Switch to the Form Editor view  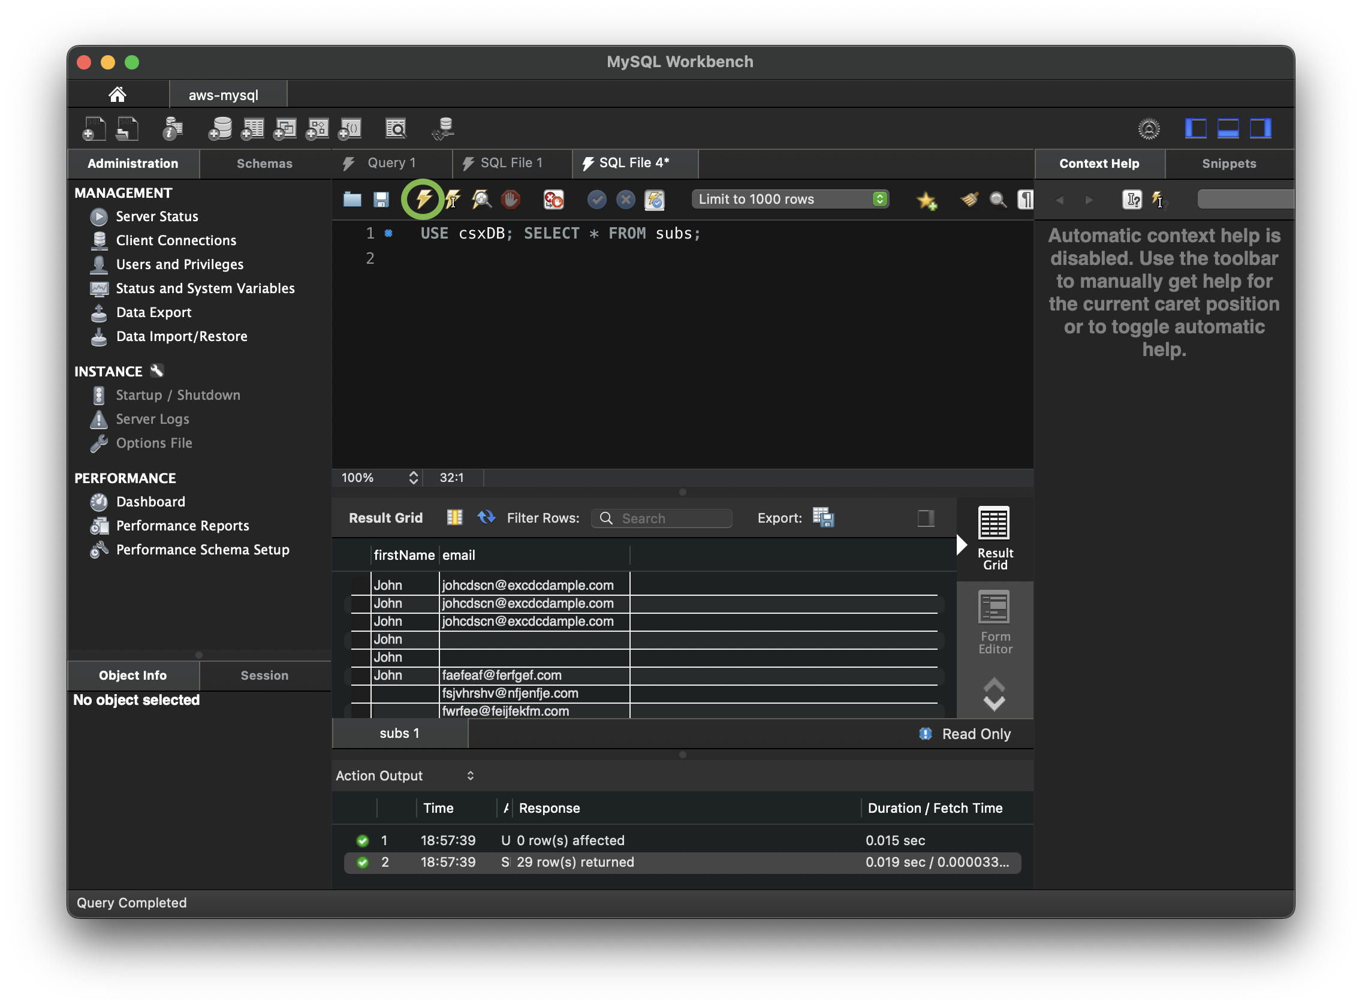(995, 622)
